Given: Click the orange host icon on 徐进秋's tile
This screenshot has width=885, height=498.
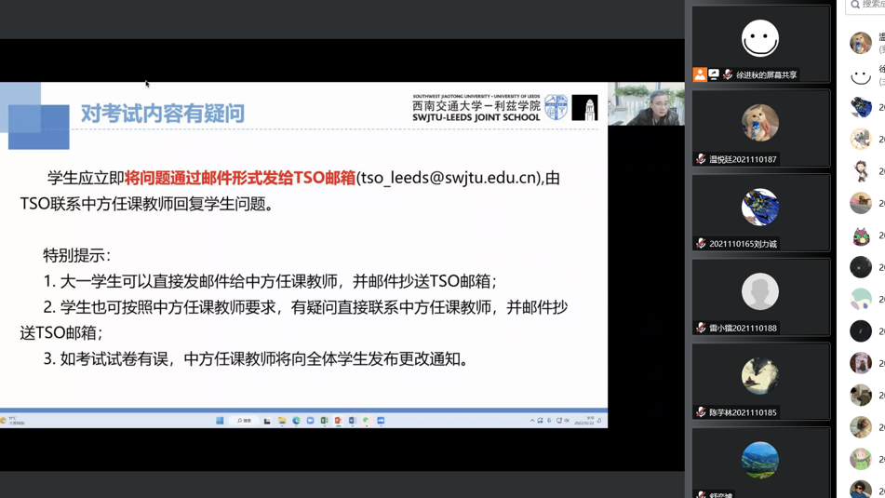Looking at the screenshot, I should [x=700, y=74].
